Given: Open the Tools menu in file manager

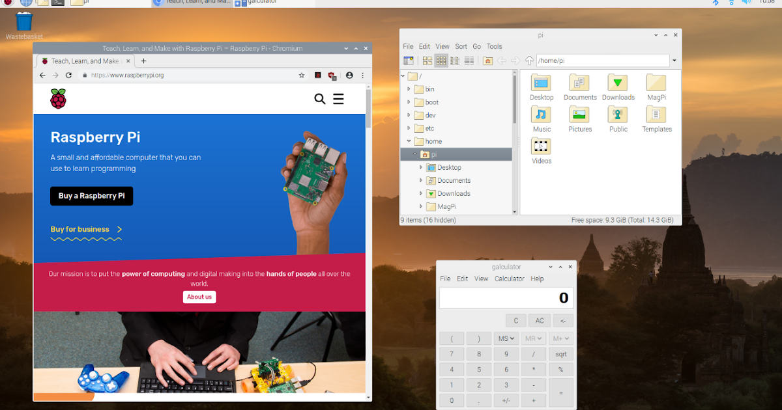Looking at the screenshot, I should 494,46.
